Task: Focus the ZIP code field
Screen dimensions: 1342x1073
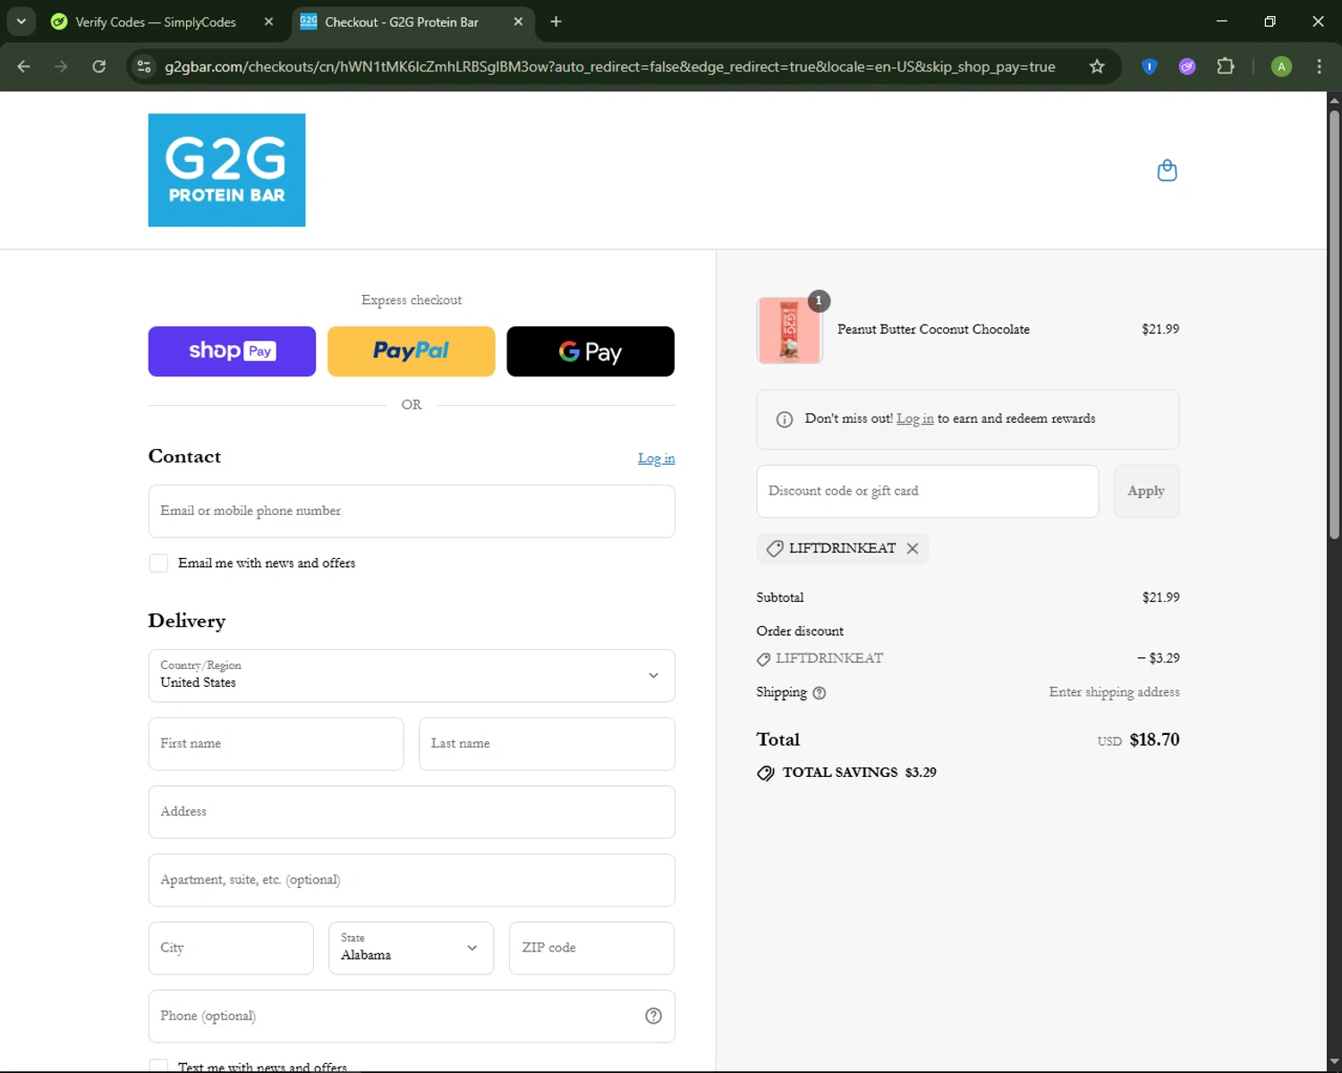Action: (591, 948)
